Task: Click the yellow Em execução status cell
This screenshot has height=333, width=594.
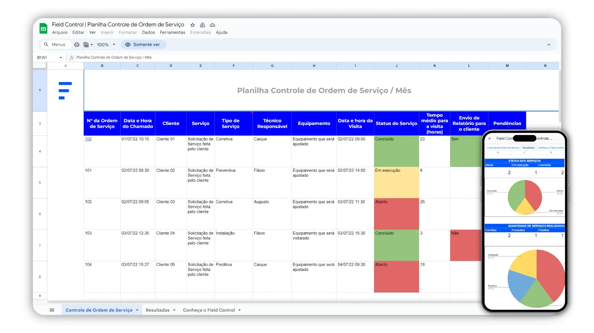Action: pyautogui.click(x=396, y=183)
